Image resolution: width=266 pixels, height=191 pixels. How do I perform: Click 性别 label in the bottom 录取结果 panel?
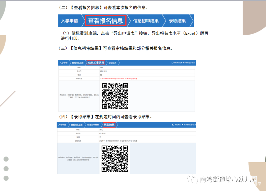click(78, 137)
